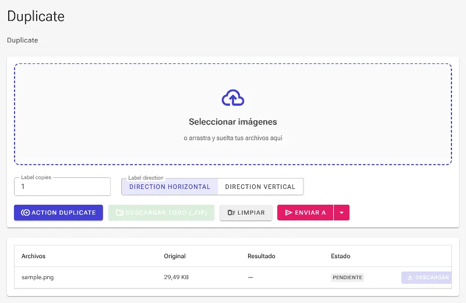Click the Limpiar button

point(246,212)
